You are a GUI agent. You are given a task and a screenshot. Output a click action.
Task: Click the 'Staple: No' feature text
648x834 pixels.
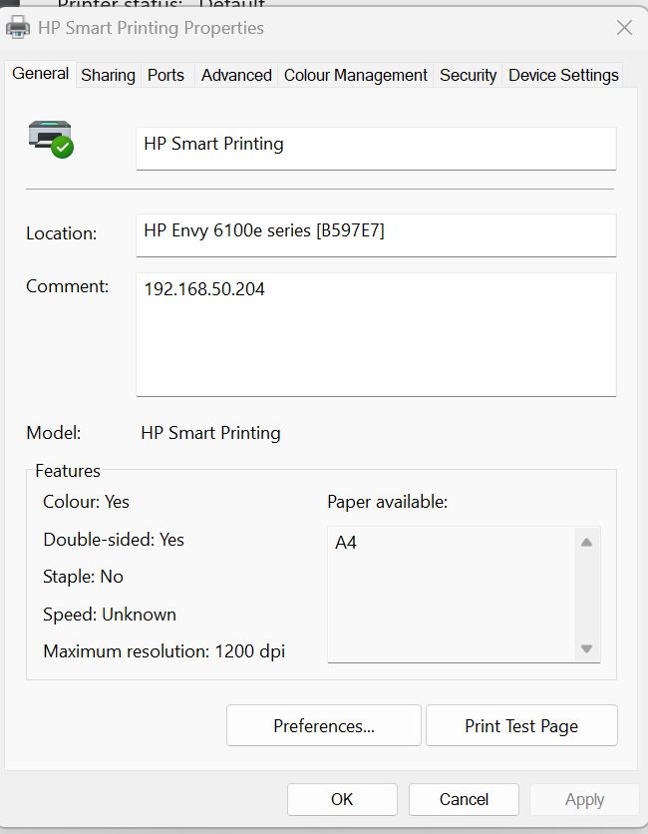[83, 577]
